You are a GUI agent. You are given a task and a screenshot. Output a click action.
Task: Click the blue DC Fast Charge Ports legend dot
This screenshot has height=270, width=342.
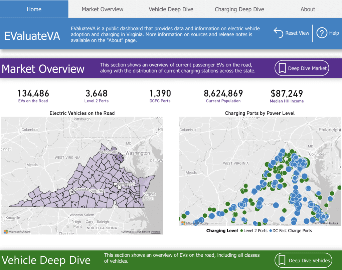coord(271,231)
